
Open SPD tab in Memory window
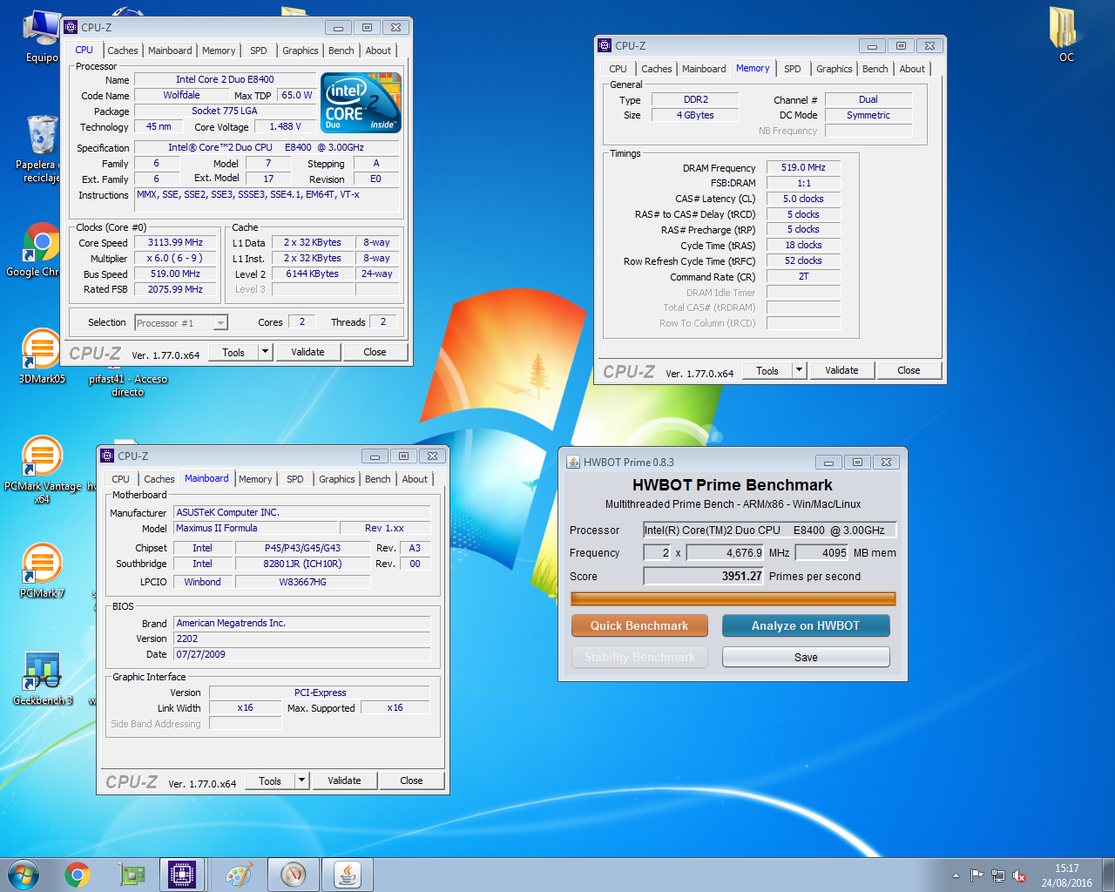tap(793, 69)
